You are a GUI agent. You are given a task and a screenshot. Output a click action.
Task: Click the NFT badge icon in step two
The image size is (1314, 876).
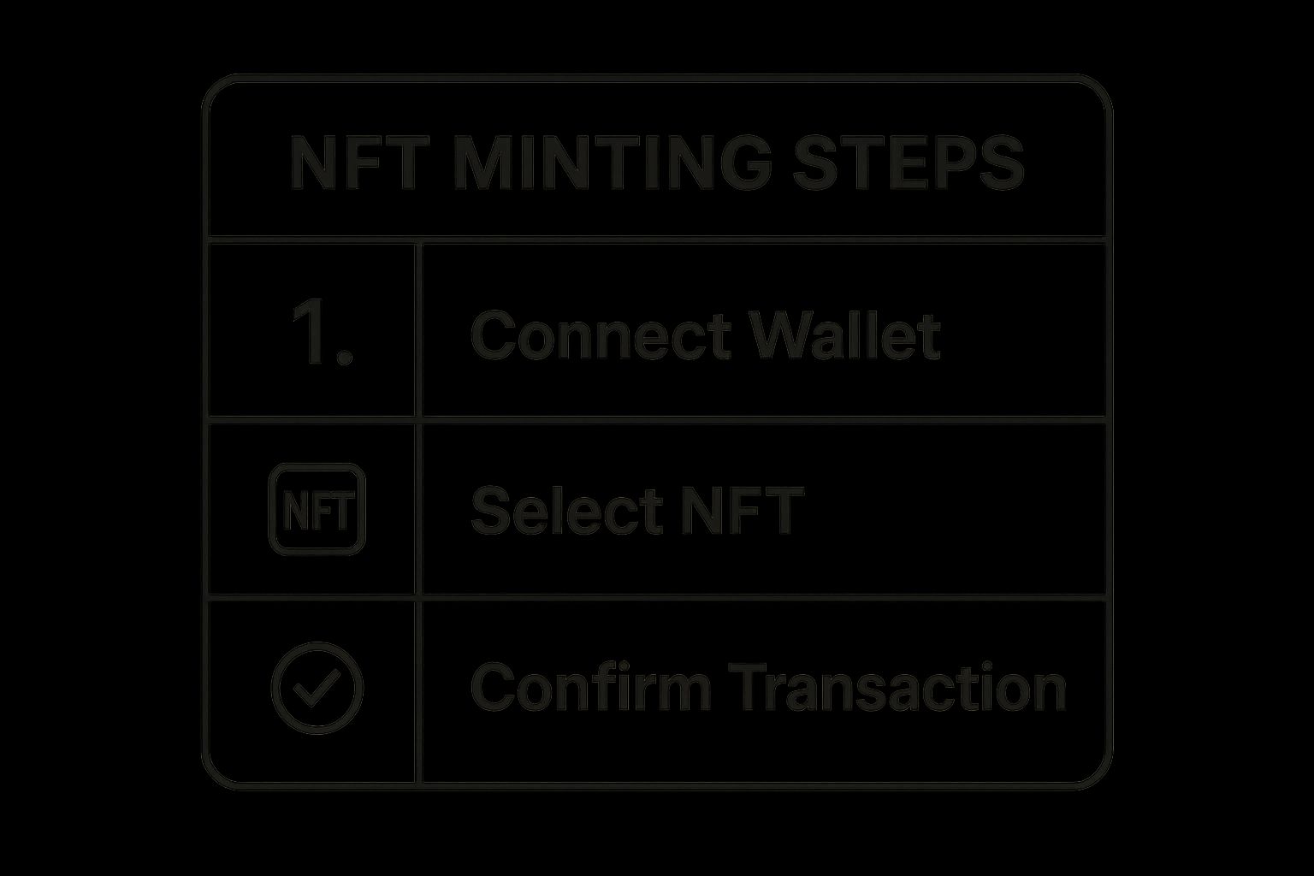pyautogui.click(x=317, y=510)
